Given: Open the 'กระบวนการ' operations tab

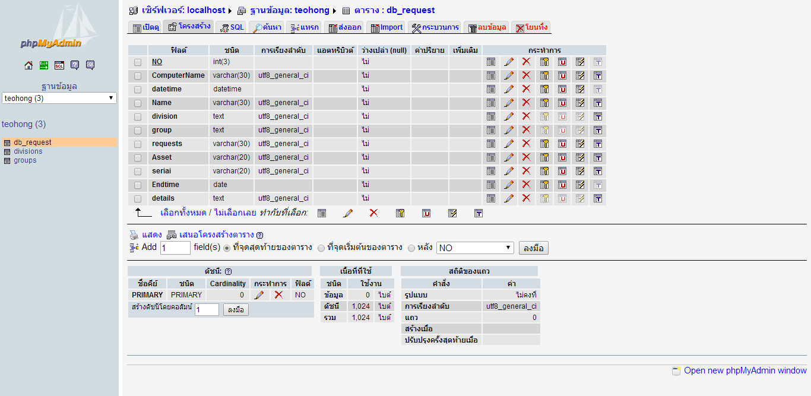Looking at the screenshot, I should (x=435, y=27).
